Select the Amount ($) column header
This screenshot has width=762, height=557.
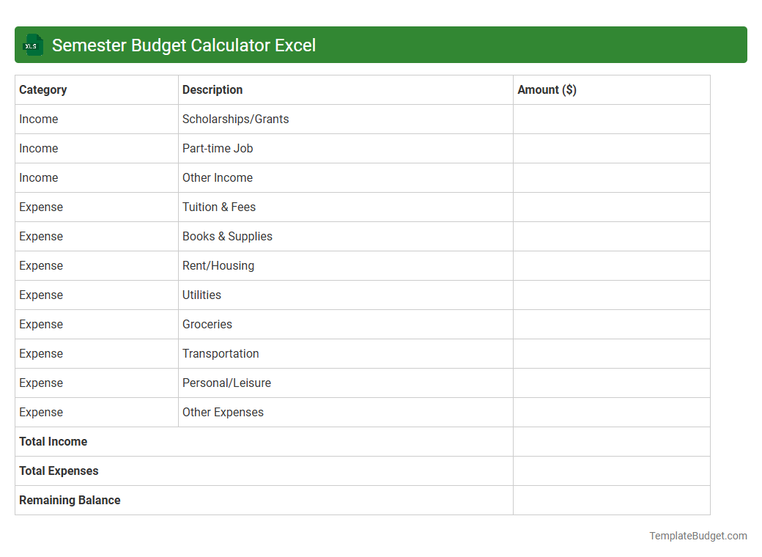pos(547,89)
